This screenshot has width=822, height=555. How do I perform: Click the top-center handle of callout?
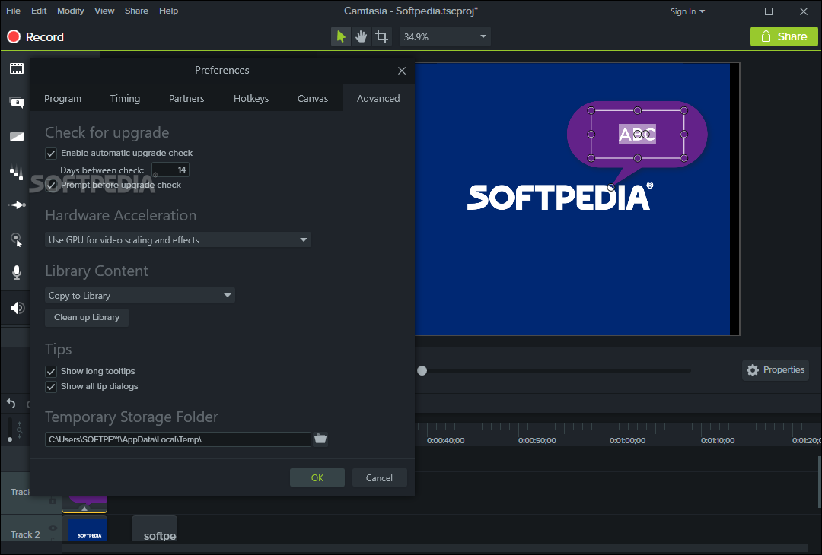(x=638, y=110)
